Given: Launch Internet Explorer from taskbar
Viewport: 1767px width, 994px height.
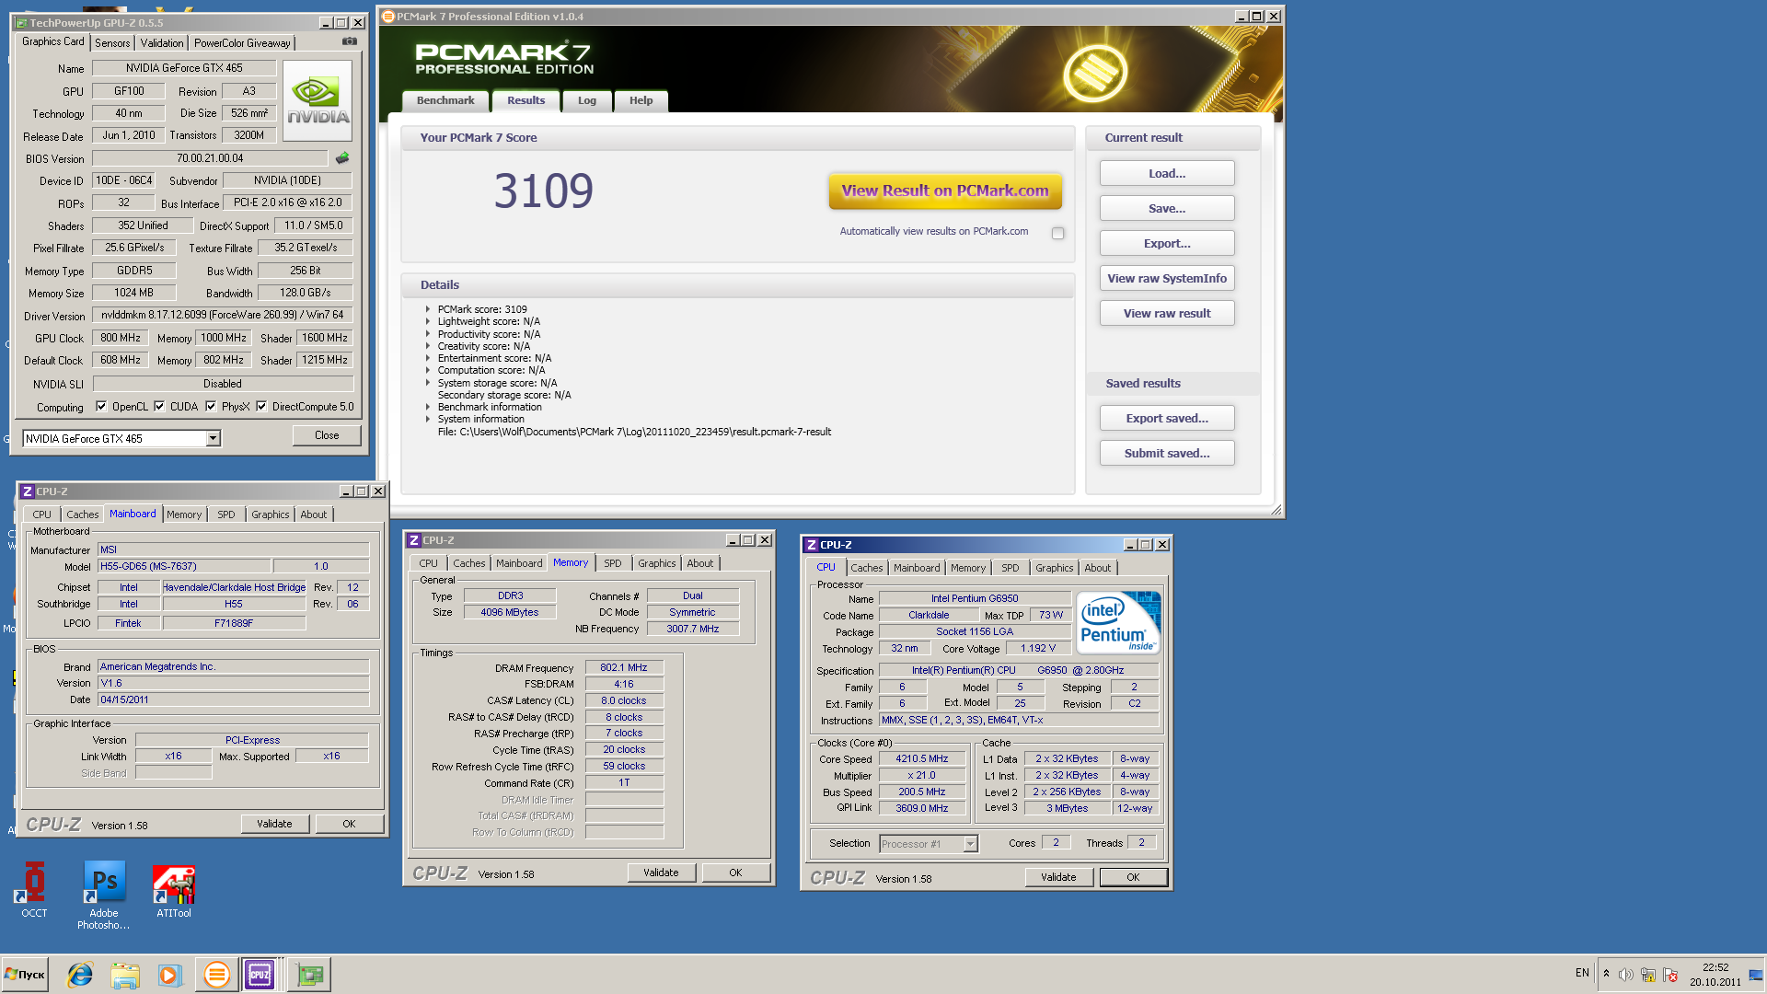Looking at the screenshot, I should point(80,975).
